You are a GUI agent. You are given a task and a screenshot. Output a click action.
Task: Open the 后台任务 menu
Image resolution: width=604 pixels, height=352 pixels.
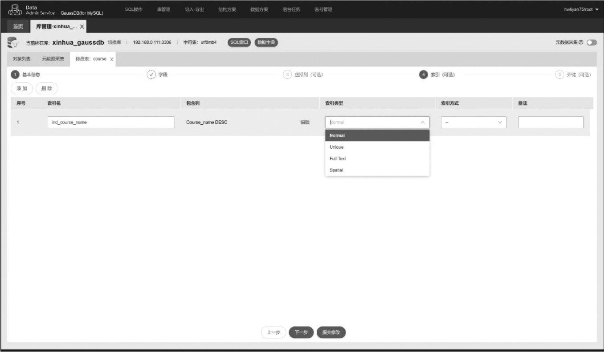pyautogui.click(x=291, y=10)
